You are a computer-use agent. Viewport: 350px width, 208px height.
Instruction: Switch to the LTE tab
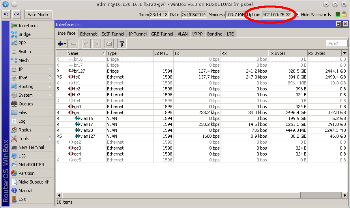[230, 34]
